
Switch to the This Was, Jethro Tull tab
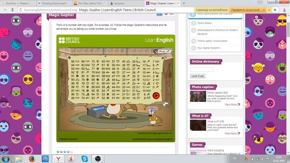pyautogui.click(x=90, y=3)
